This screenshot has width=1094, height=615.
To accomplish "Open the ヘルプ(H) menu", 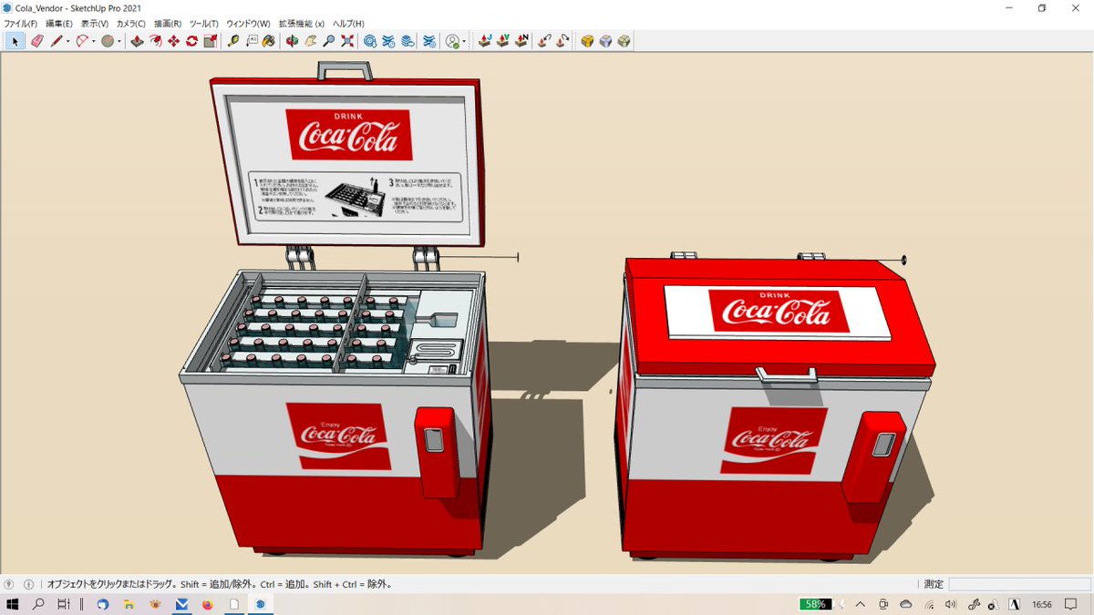I will pos(348,23).
